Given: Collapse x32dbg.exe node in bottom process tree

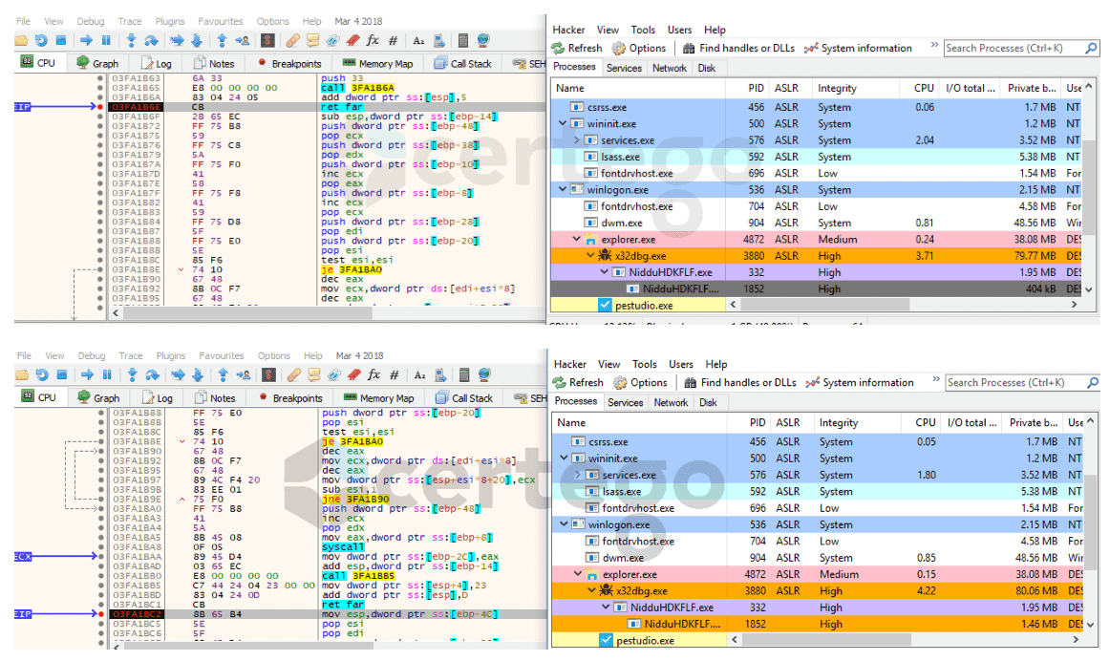Looking at the screenshot, I should [x=591, y=591].
